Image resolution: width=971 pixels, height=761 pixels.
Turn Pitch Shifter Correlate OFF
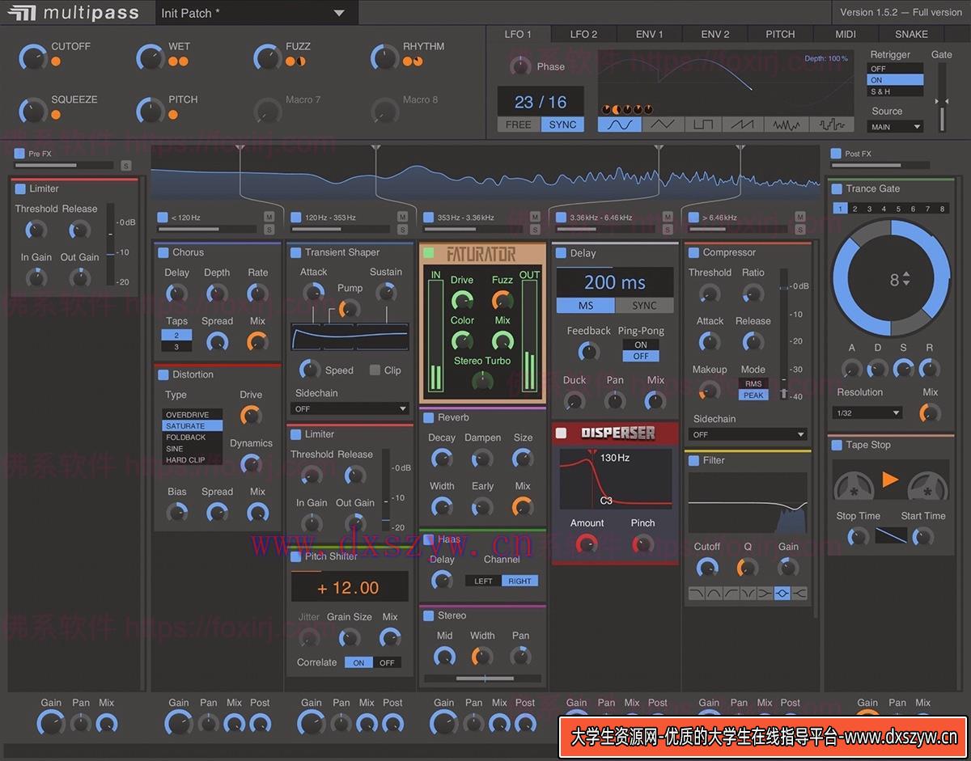387,662
